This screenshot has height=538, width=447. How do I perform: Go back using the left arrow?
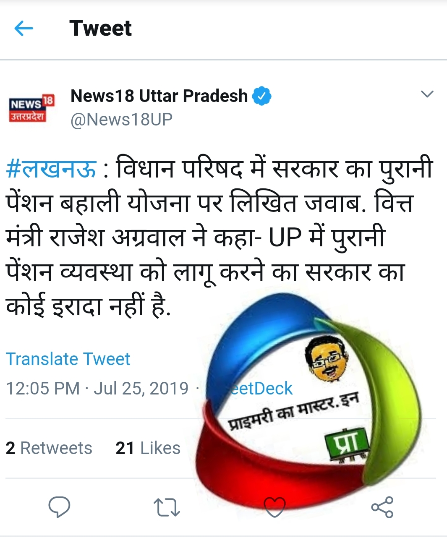[x=24, y=29]
